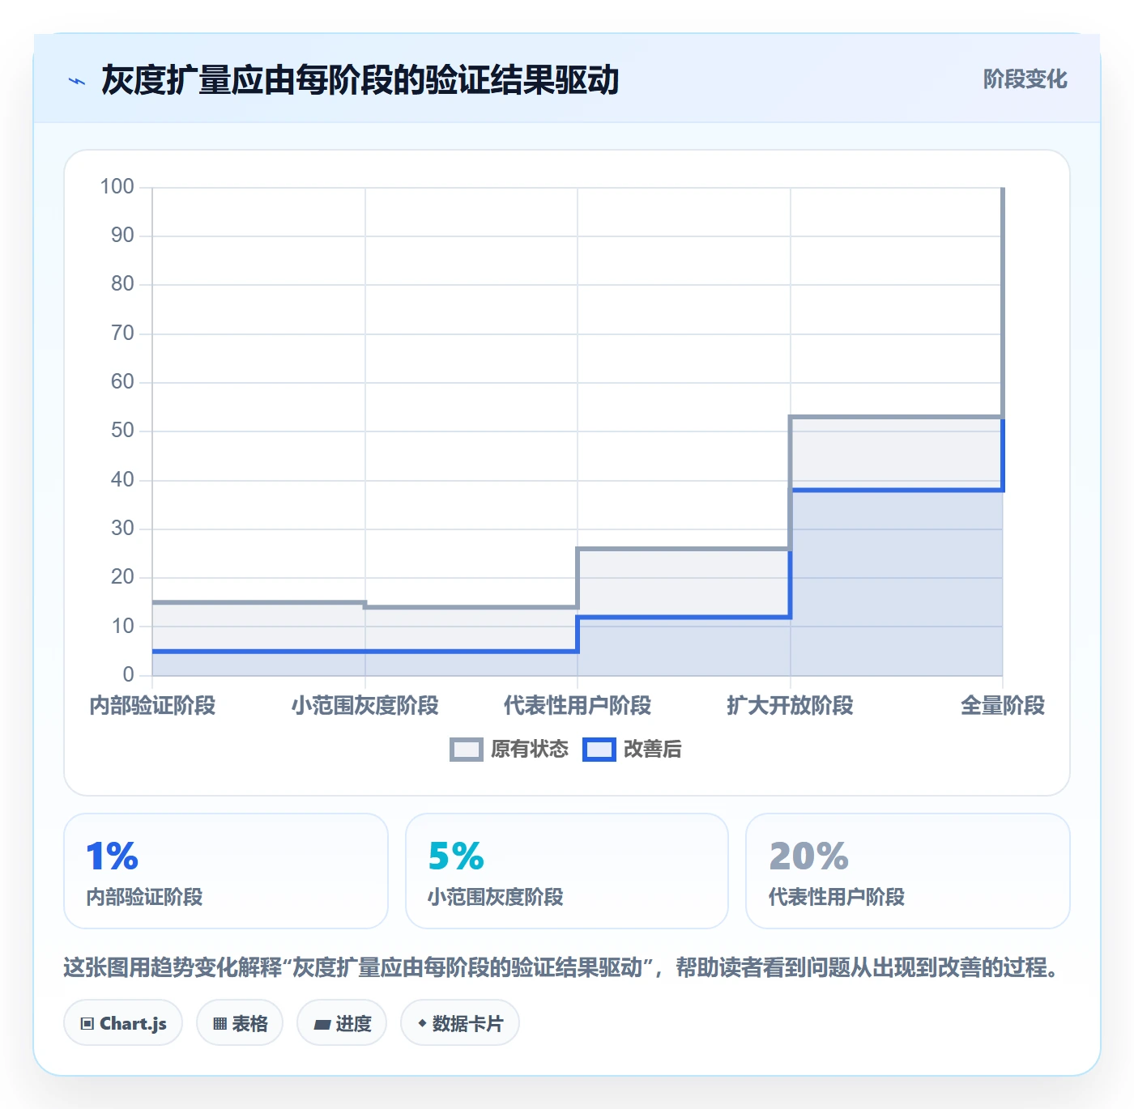The height and width of the screenshot is (1109, 1134).
Task: Click the 50 y-axis value
Action: coord(122,431)
